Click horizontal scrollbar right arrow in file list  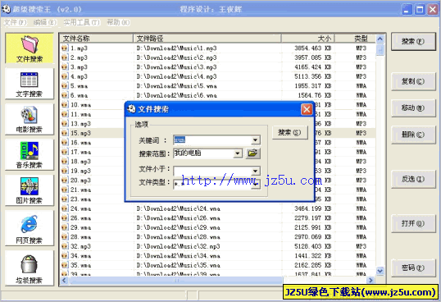[371, 280]
